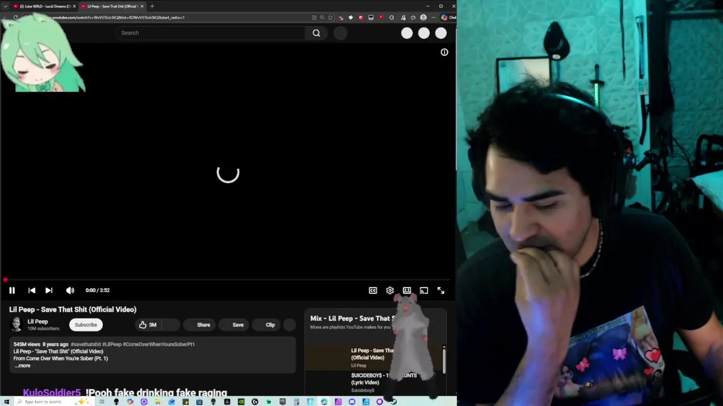
Task: Open the more actions round button
Action: point(289,325)
